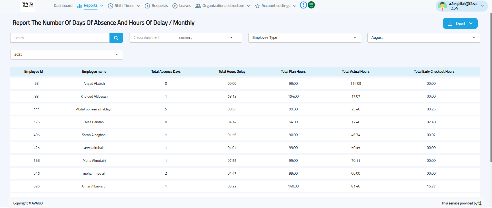Click the Total Plan Hours header
Image resolution: width=492 pixels, height=208 pixels.
click(x=293, y=72)
